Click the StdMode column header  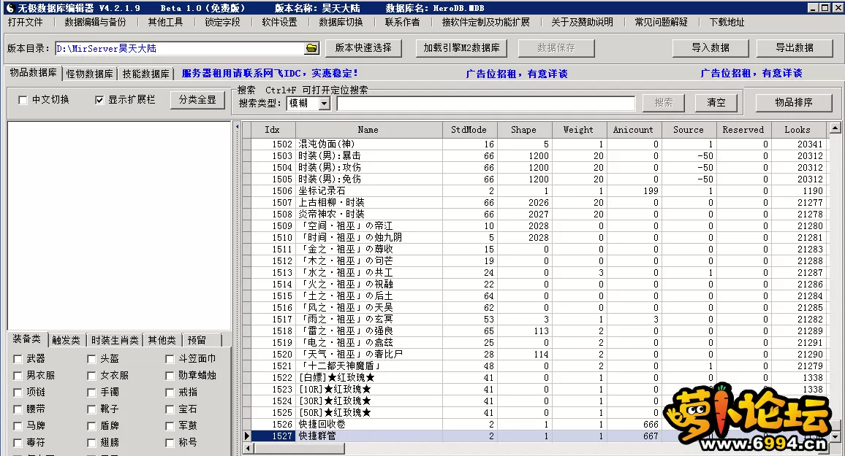469,130
